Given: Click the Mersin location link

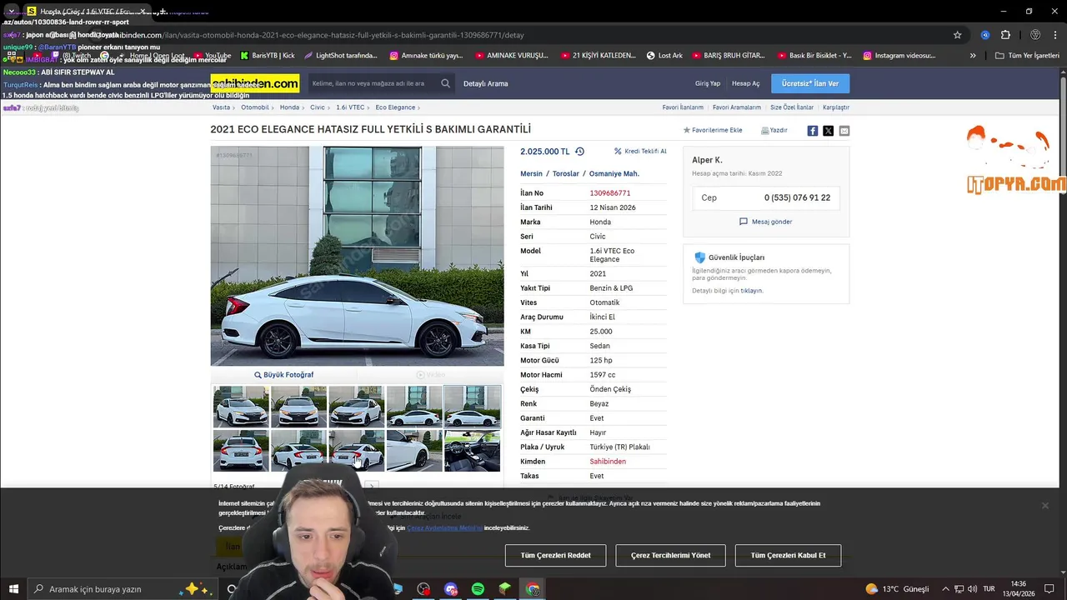Looking at the screenshot, I should [x=531, y=174].
